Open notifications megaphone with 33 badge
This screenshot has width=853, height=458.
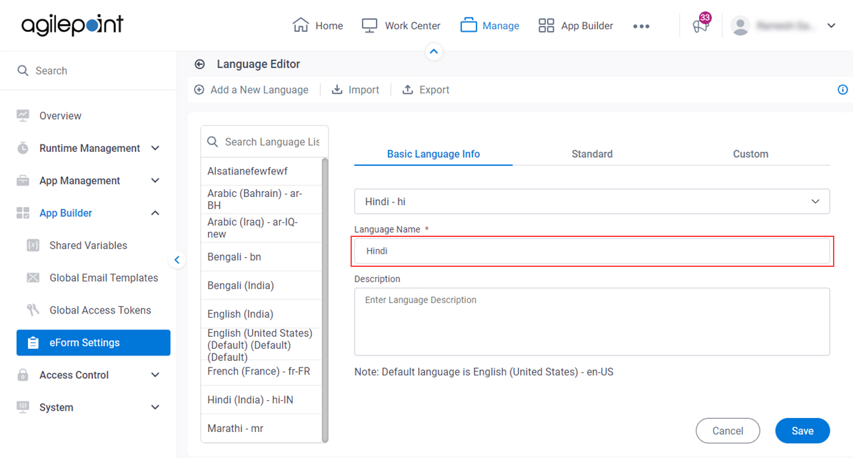[x=700, y=25]
